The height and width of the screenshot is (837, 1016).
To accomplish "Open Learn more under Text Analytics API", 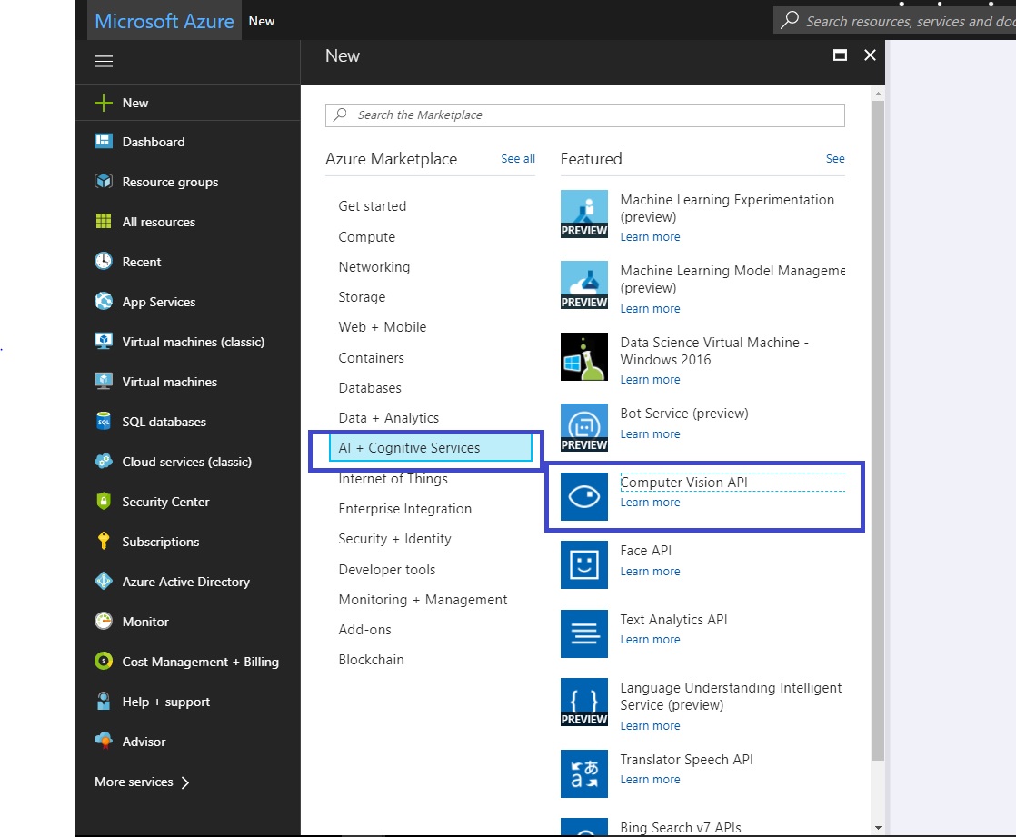I will click(650, 640).
